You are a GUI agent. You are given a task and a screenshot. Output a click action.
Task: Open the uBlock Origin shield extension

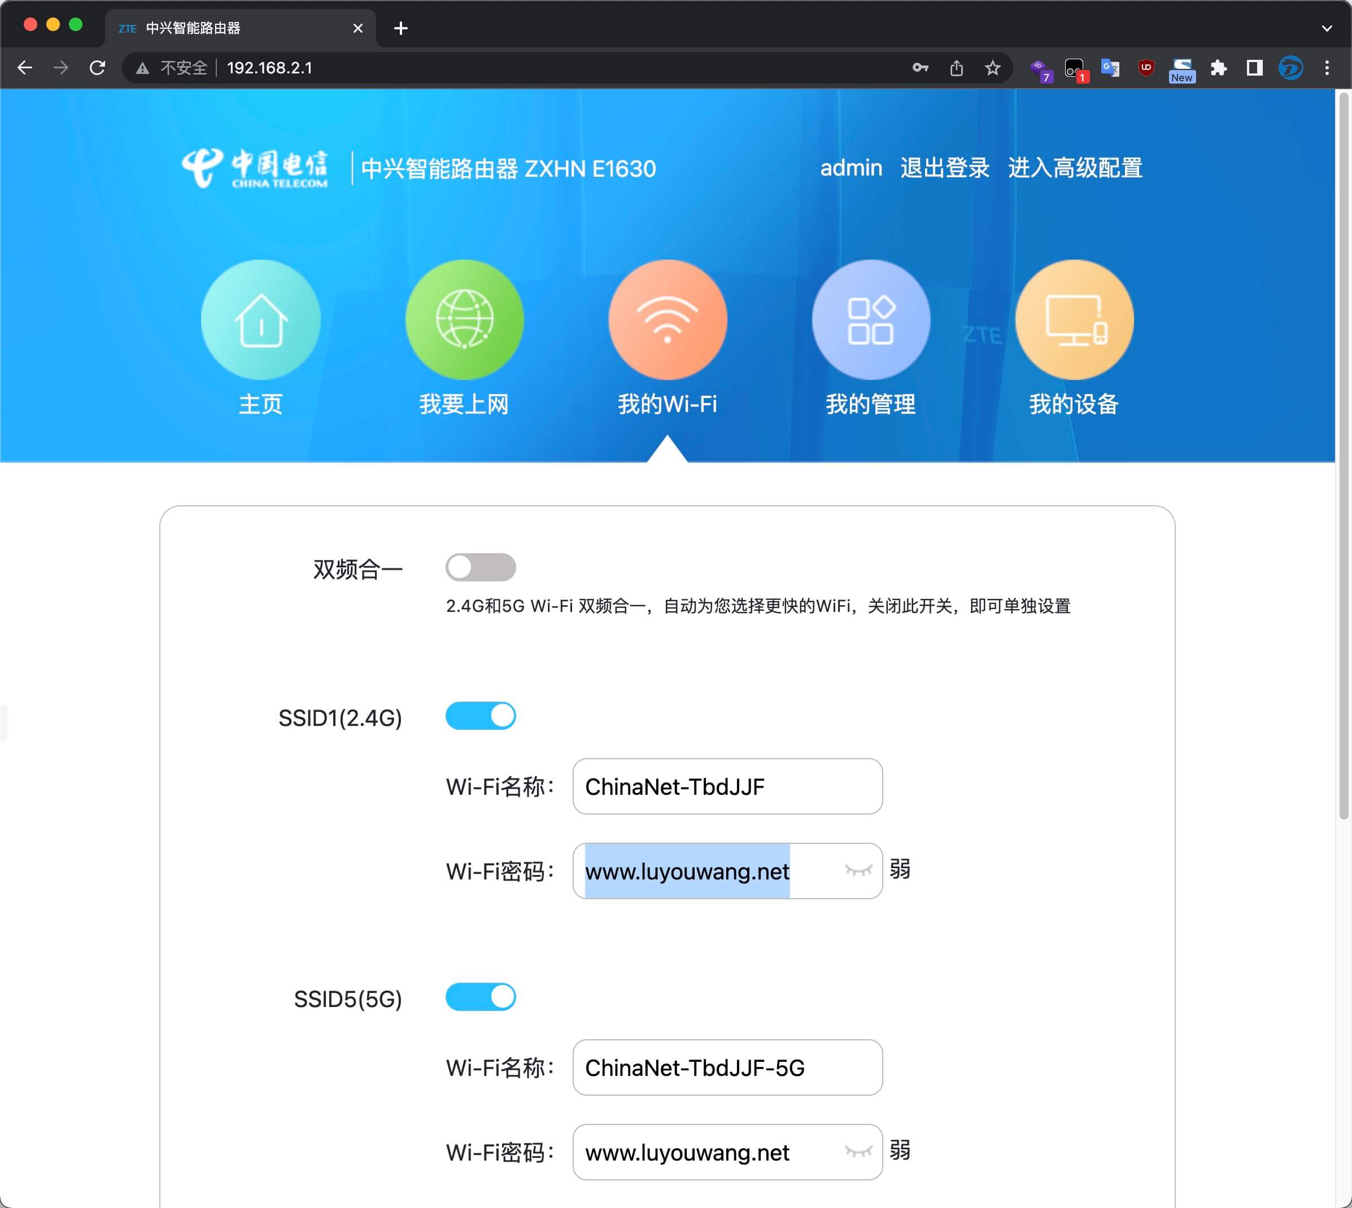pyautogui.click(x=1146, y=68)
